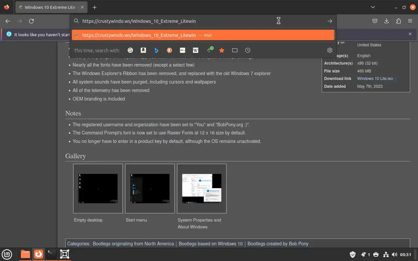Visit the suggested crustywindo.ws URL result
The image size is (418, 261).
pos(203,35)
